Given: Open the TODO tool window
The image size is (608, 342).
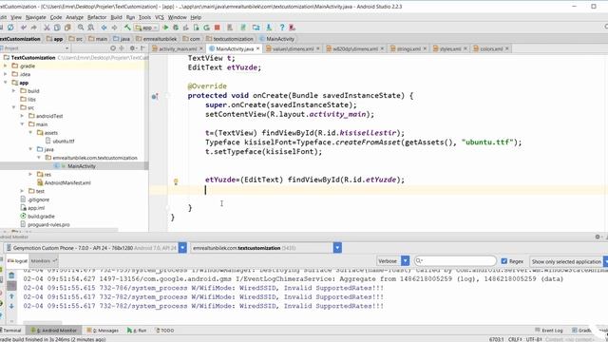Looking at the screenshot, I should point(165,331).
